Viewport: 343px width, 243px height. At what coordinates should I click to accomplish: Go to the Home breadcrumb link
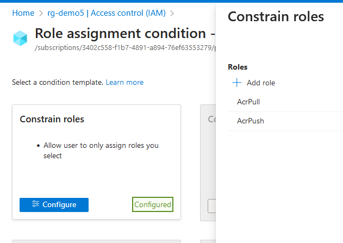23,13
